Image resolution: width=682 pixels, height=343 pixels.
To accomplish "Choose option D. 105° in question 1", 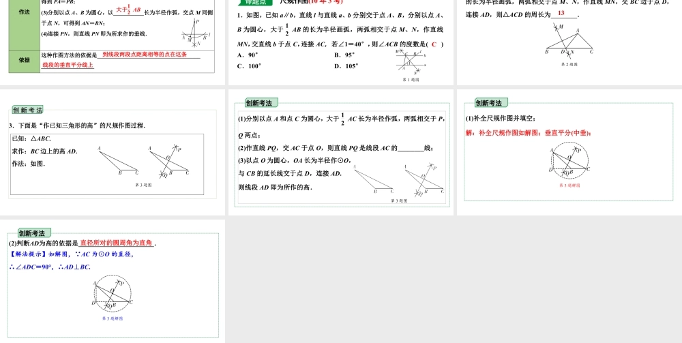I will coord(346,66).
